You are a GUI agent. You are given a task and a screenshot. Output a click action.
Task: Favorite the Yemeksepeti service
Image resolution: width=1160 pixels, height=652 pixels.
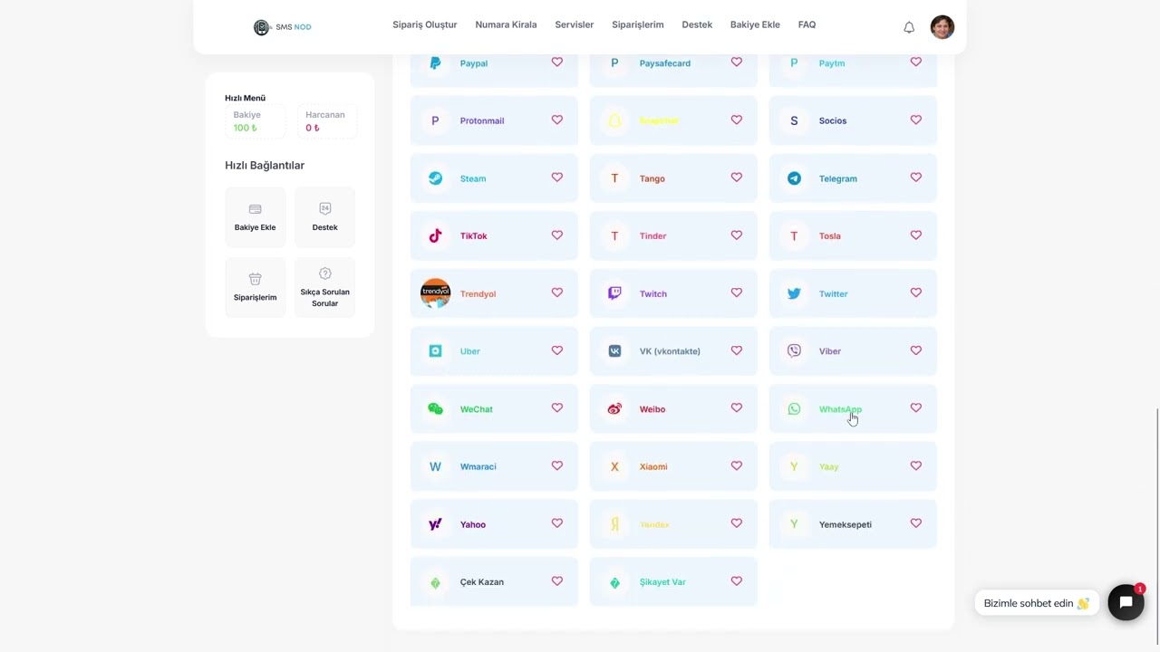pyautogui.click(x=916, y=523)
